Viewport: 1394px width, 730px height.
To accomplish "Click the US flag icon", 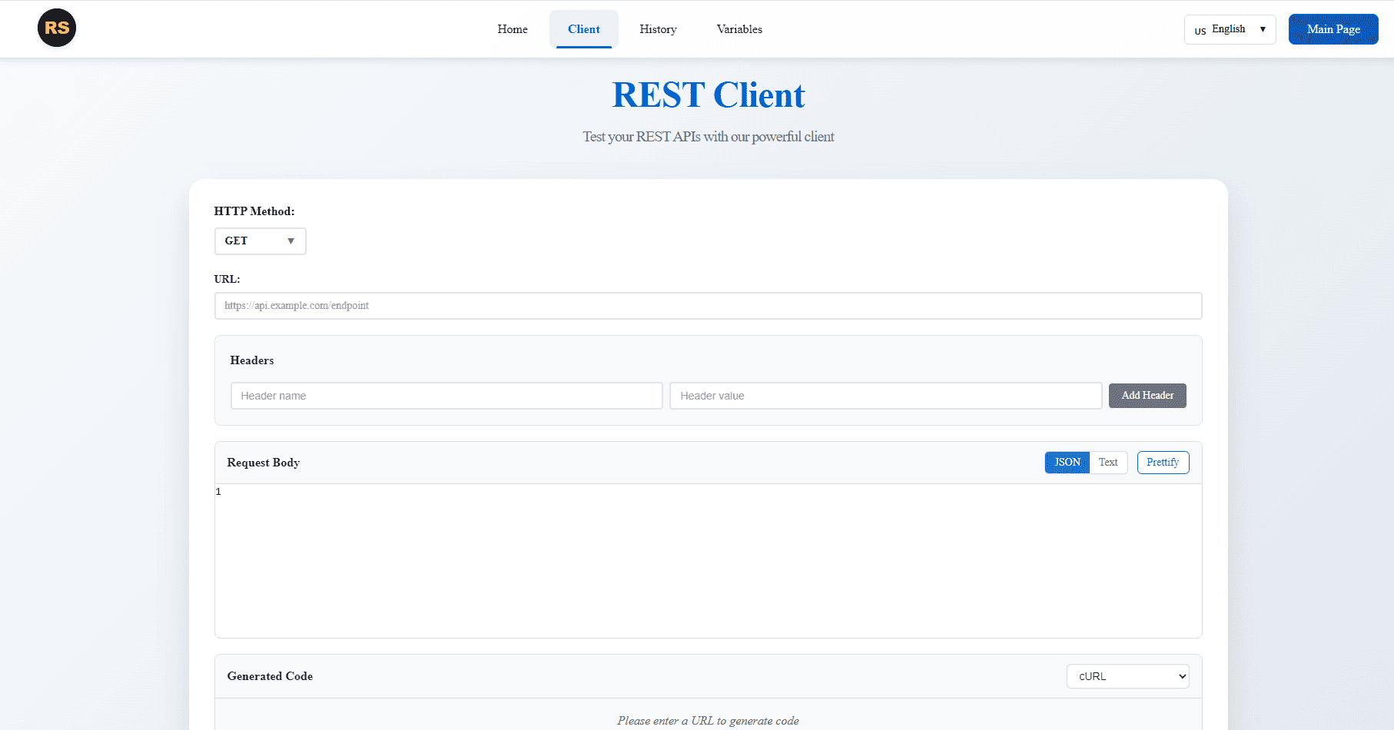I will [1200, 30].
